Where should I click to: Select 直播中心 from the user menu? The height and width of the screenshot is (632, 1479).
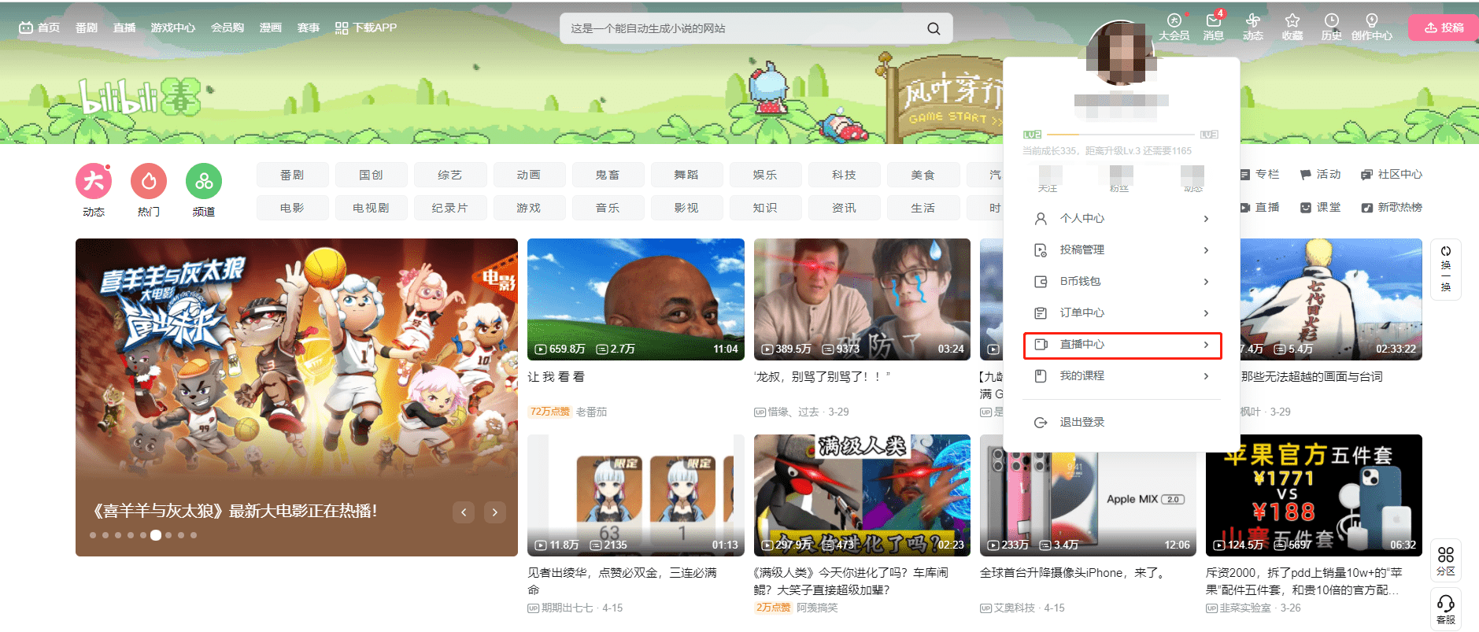pos(1122,345)
